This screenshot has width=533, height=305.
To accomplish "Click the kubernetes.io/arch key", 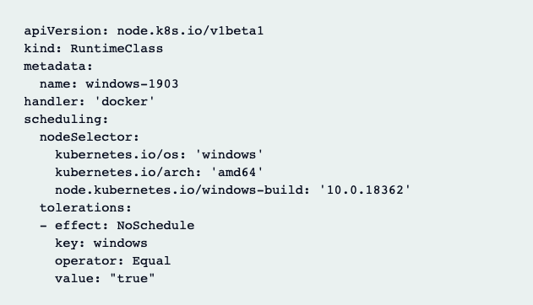I will click(124, 172).
